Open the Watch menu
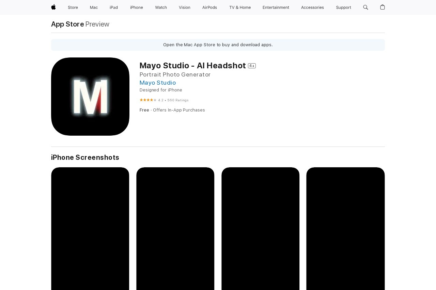Image resolution: width=436 pixels, height=290 pixels. pyautogui.click(x=161, y=7)
